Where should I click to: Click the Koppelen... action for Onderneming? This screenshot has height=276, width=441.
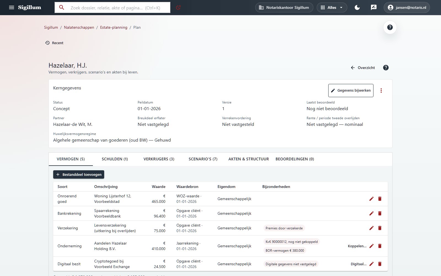coord(357,246)
